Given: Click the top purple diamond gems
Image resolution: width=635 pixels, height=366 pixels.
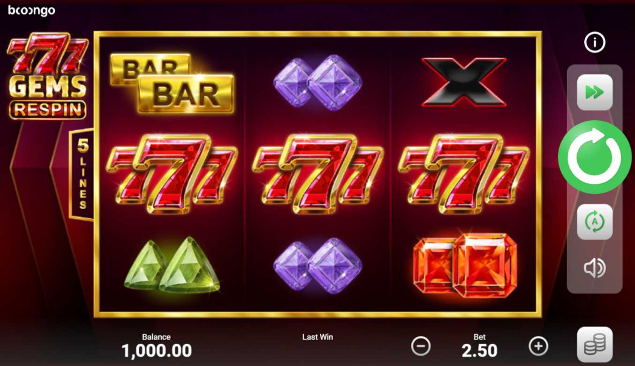Looking at the screenshot, I should [317, 83].
